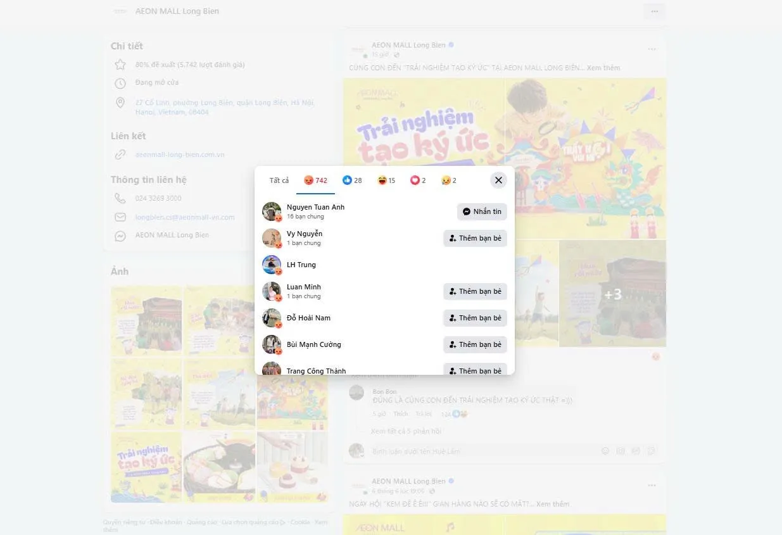
Task: Close the reactions dialog
Action: coord(498,180)
